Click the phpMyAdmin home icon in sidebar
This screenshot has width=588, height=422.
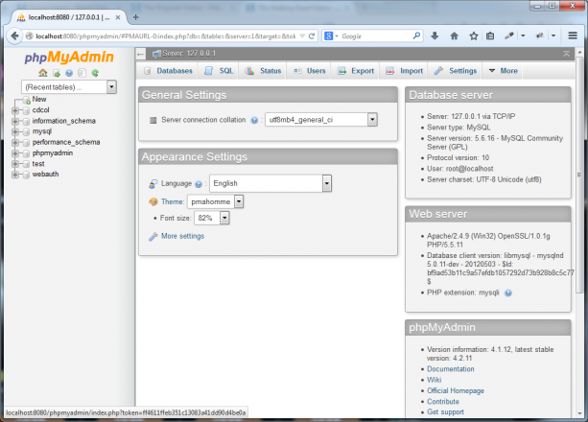(43, 73)
